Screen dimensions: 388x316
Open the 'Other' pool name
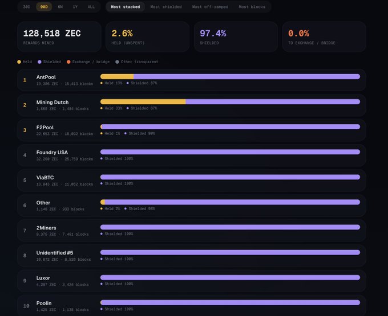click(43, 203)
